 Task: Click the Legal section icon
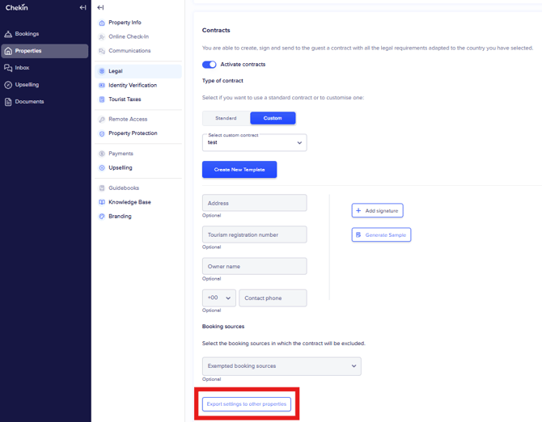102,71
